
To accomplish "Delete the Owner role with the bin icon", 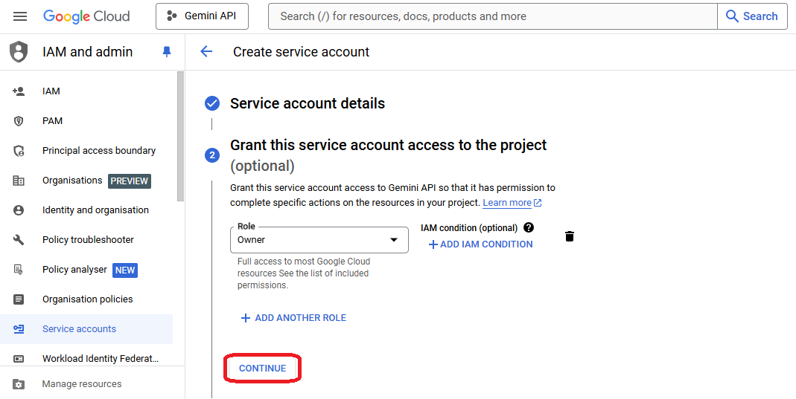I will pyautogui.click(x=570, y=236).
